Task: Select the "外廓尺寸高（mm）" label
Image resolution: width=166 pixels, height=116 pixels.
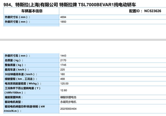Action: tap(17, 56)
